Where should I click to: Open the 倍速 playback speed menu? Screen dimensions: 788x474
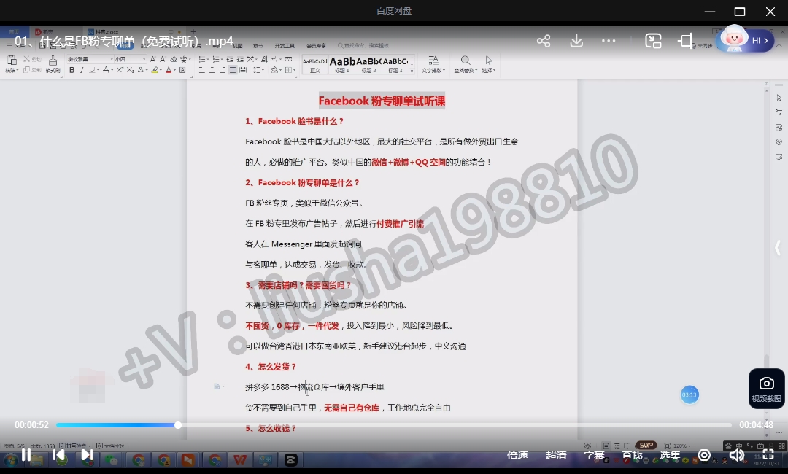pyautogui.click(x=517, y=455)
